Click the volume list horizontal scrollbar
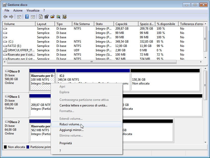Screen dimensions: 210x158 pos(91,62)
